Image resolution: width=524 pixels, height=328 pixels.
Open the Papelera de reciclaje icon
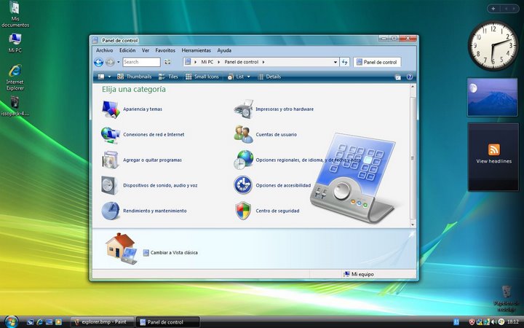coord(507,299)
